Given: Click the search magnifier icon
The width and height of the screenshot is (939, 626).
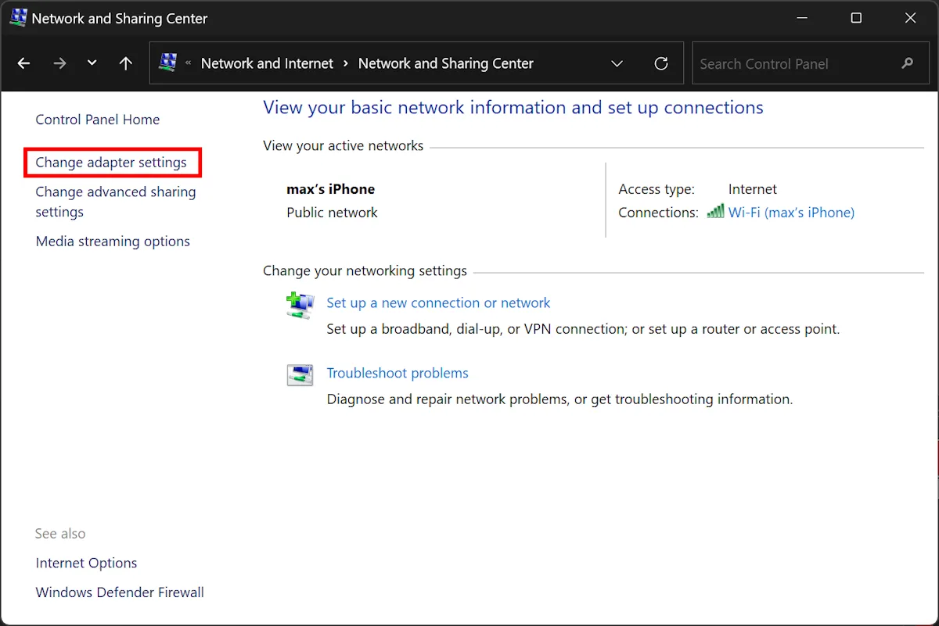Looking at the screenshot, I should coord(908,63).
